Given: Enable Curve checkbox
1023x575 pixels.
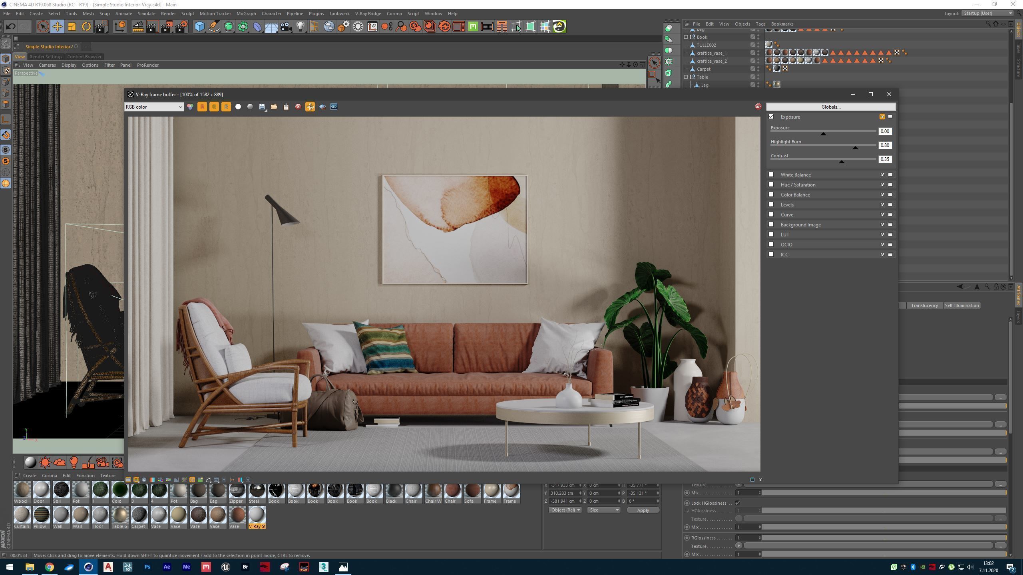Looking at the screenshot, I should (x=771, y=214).
